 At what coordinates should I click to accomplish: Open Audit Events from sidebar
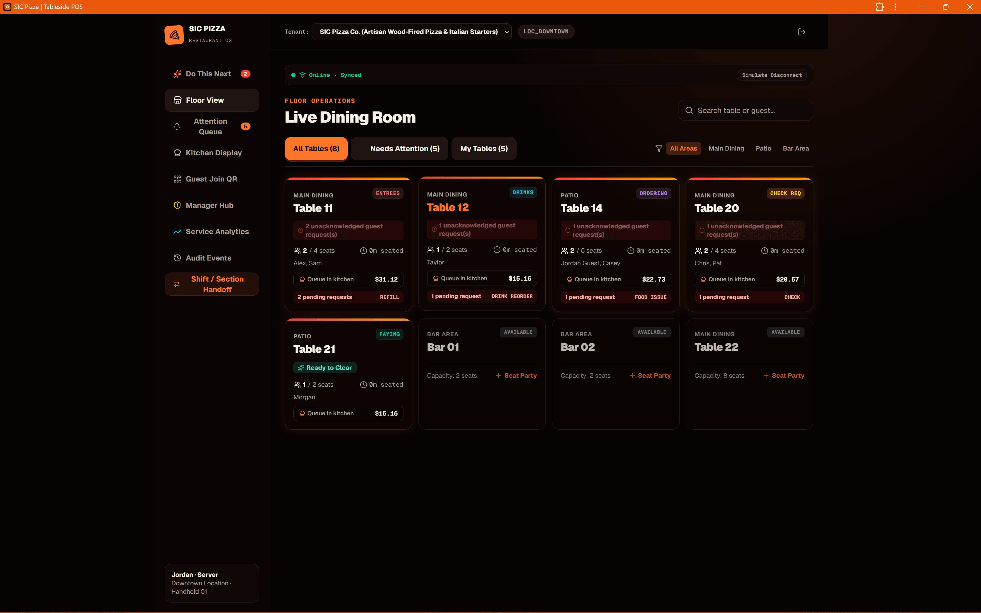212,258
